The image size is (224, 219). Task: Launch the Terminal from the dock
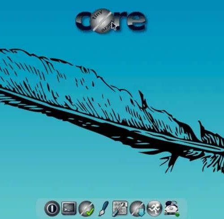(x=69, y=208)
